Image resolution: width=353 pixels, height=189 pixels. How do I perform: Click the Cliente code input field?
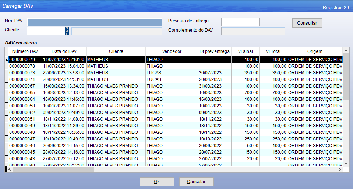click(x=46, y=31)
